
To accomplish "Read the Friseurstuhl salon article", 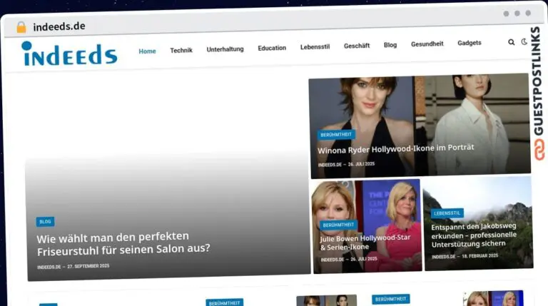I will click(123, 243).
